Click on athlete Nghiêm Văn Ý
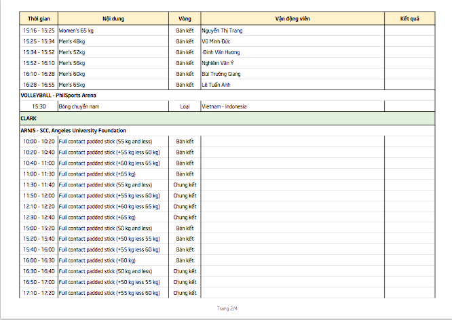 [219, 63]
